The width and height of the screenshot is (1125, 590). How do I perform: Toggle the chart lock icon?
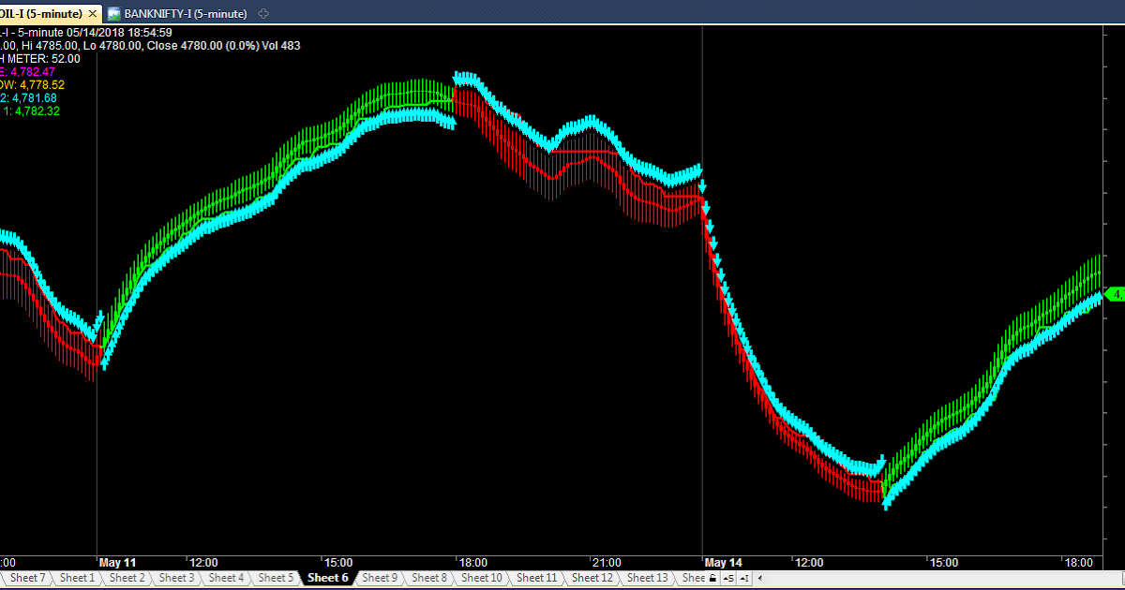click(x=713, y=579)
